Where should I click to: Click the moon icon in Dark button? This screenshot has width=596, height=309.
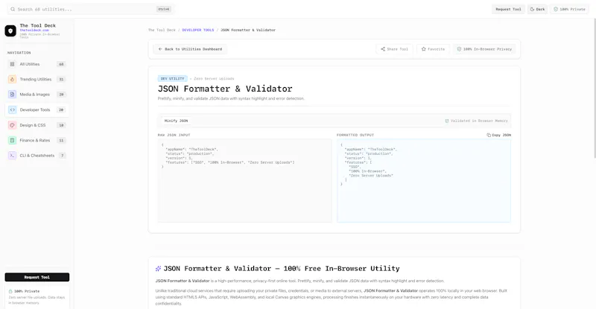532,9
